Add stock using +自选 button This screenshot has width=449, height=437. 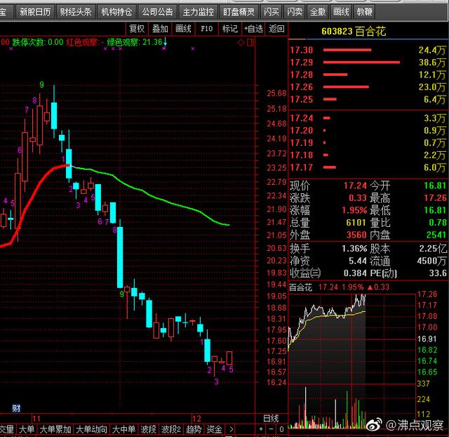[x=253, y=29]
